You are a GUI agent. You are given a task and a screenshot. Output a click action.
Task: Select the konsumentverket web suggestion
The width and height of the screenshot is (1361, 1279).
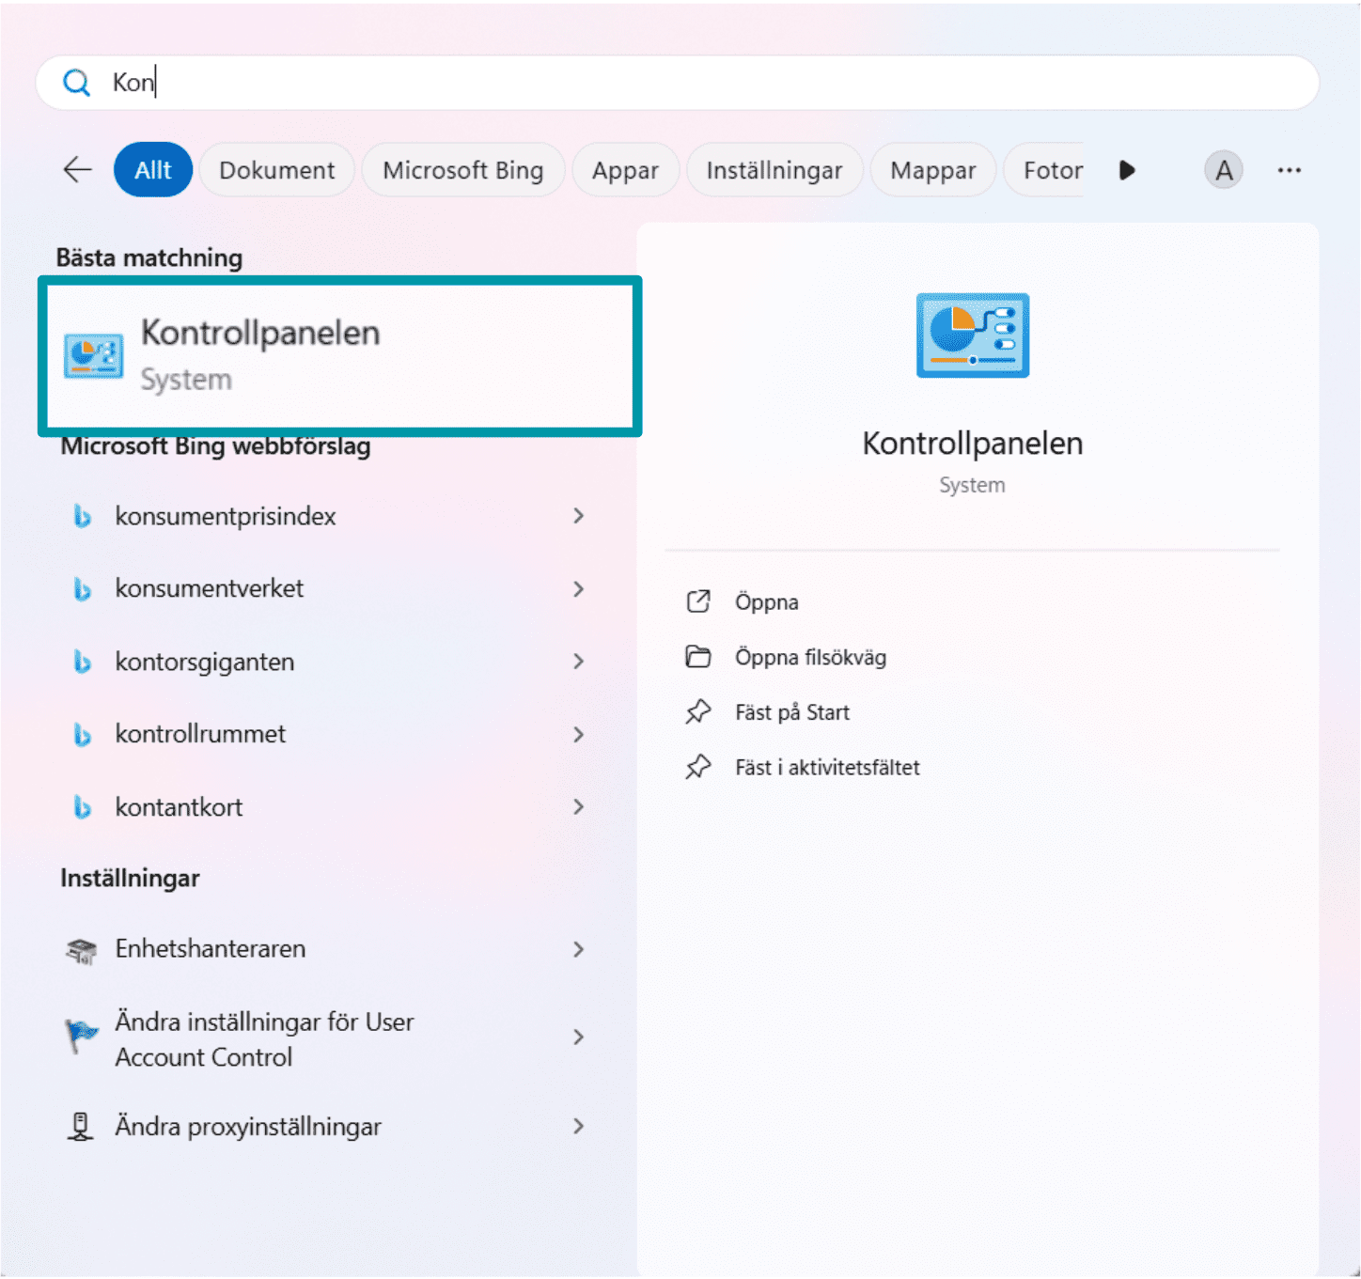(210, 588)
